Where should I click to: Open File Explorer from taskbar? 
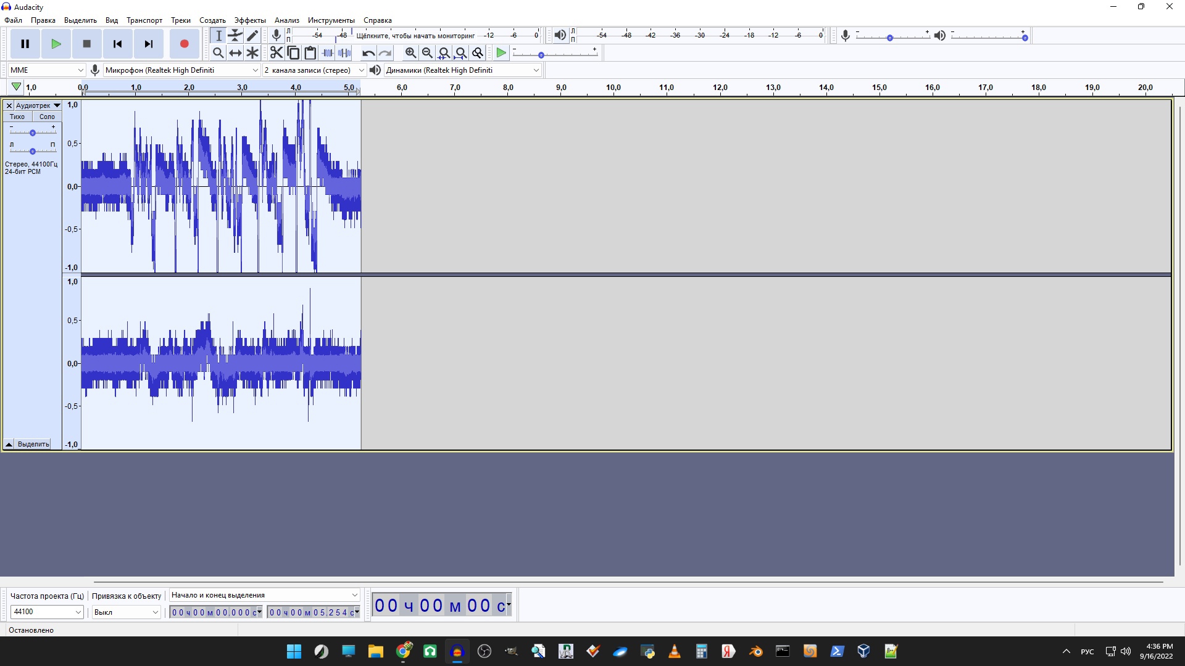(376, 651)
